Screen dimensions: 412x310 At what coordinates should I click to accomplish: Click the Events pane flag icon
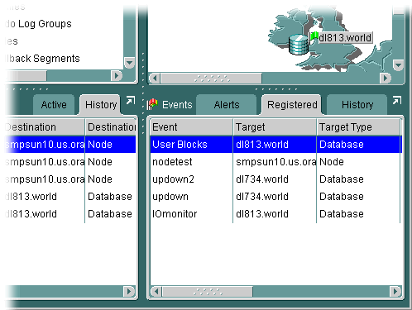[x=152, y=105]
